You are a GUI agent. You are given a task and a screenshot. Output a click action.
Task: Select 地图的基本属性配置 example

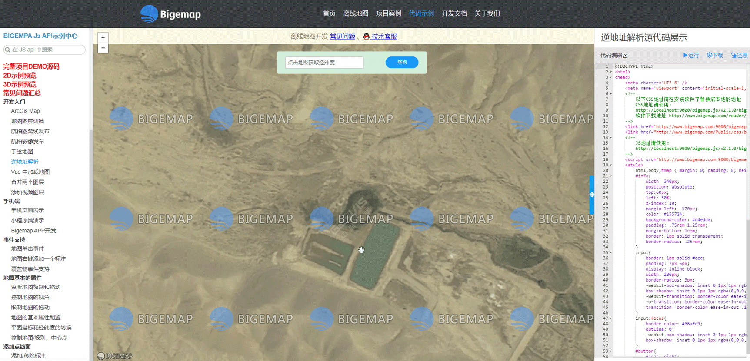click(36, 318)
